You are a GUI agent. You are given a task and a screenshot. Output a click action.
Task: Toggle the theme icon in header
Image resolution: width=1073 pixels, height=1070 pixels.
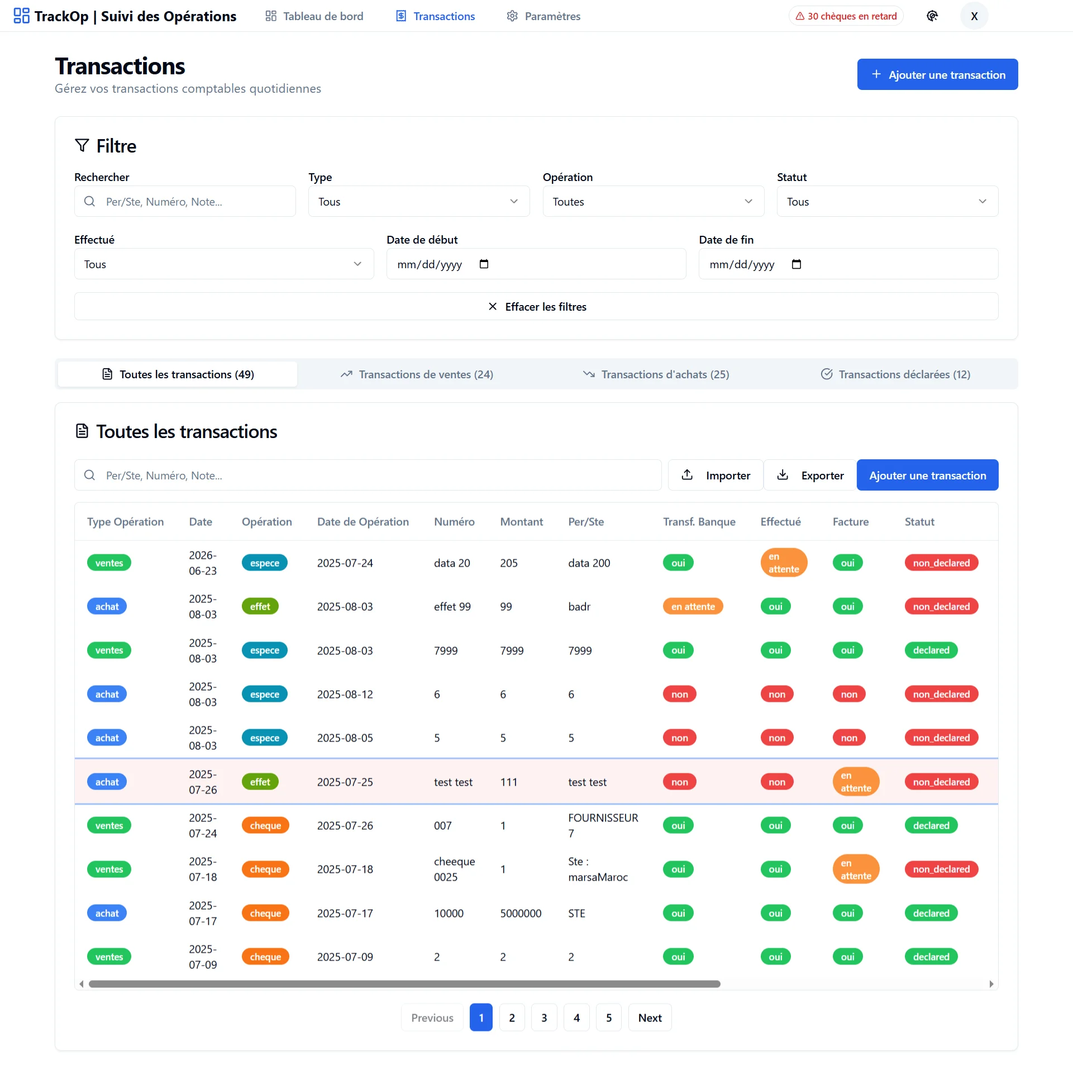coord(932,16)
